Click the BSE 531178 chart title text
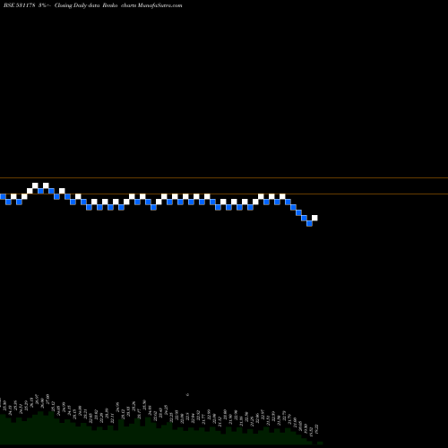The height and width of the screenshot is (448, 448). pyautogui.click(x=93, y=5)
